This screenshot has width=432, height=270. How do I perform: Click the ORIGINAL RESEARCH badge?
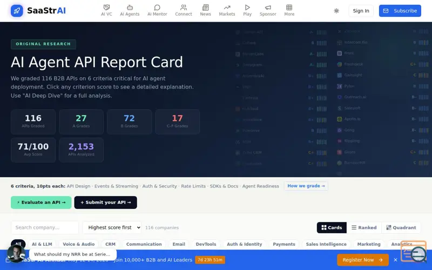click(43, 44)
